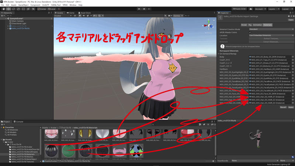Viewport: 295px width, 166px height.
Task: Open object picker for HairBack material
Action: (x=293, y=69)
